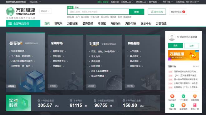Screen dimensions: 206x115
Task: Click the red cart count badge
Action: tap(184, 12)
